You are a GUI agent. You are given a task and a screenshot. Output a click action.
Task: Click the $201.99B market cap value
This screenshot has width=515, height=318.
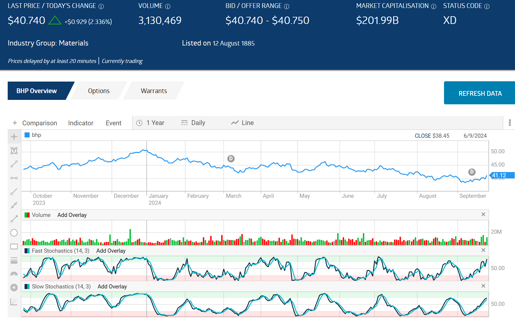[377, 20]
